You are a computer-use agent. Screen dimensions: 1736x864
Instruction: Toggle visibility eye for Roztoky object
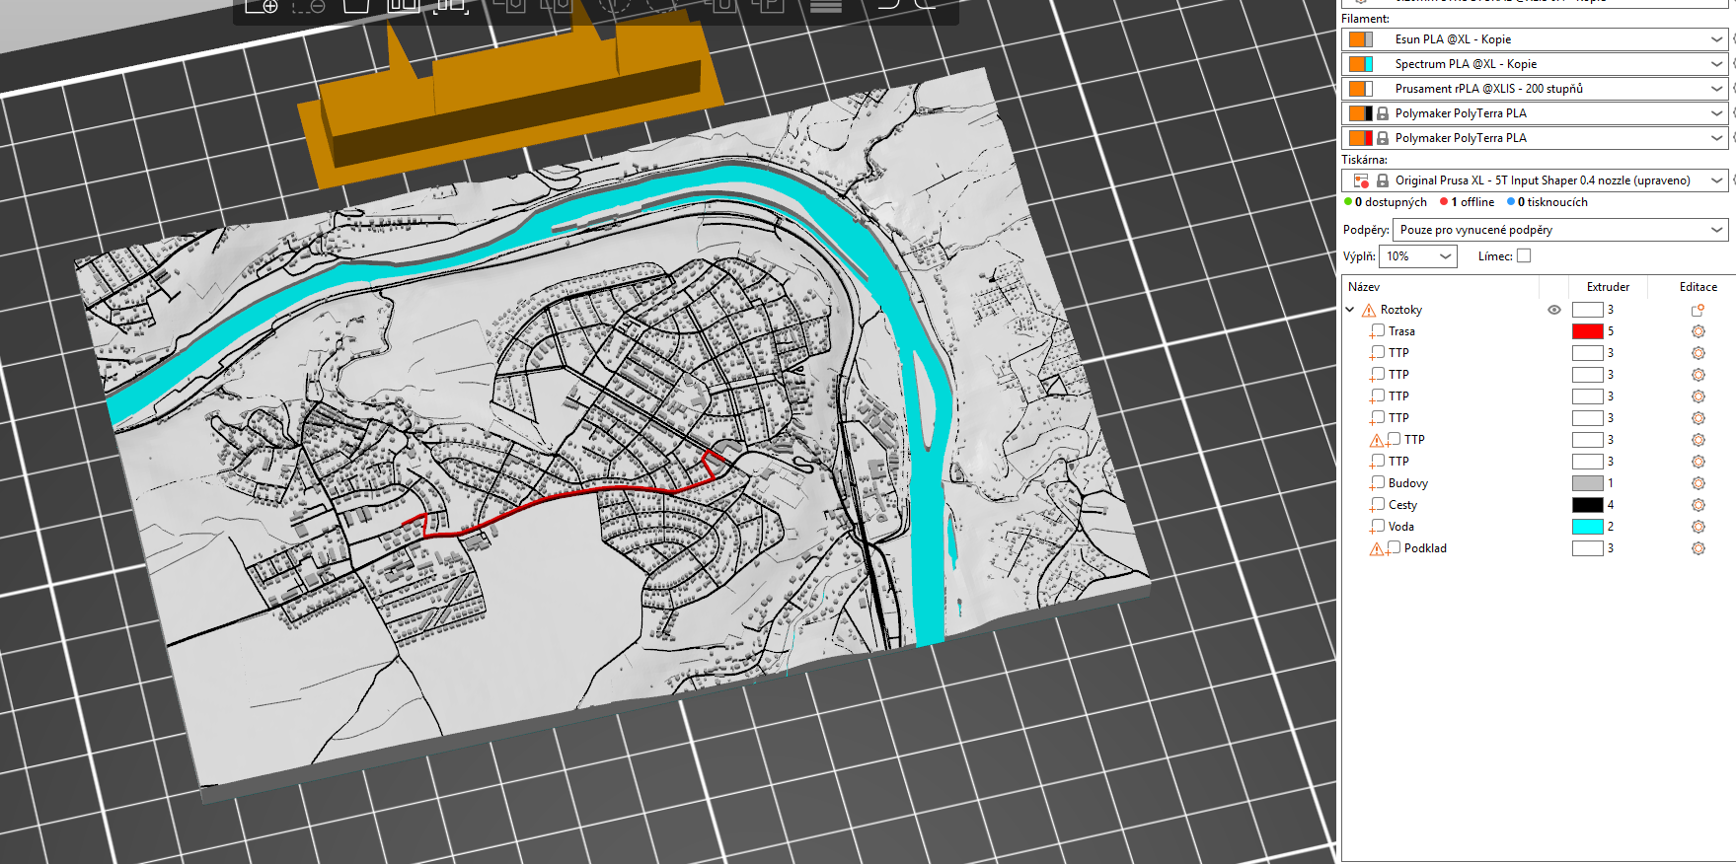pos(1554,310)
